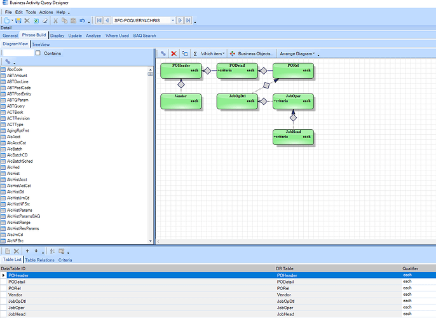
Task: Select AgingRptFmt in the table list
Action: point(18,130)
